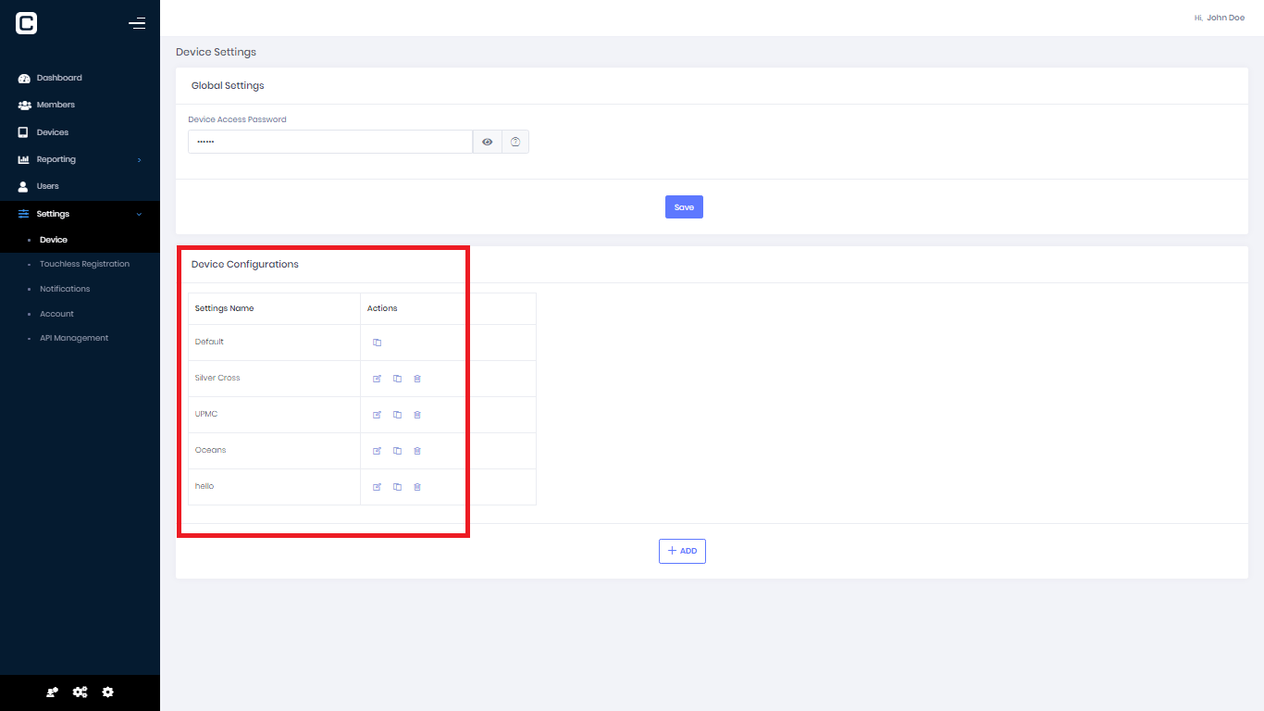This screenshot has height=711, width=1264.
Task: Expand the Reporting menu
Action: pyautogui.click(x=56, y=158)
